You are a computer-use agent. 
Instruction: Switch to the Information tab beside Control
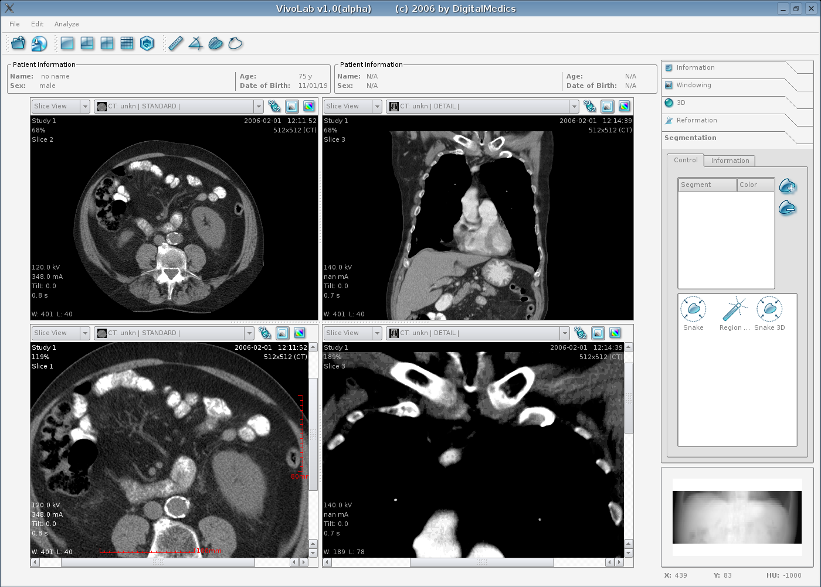730,161
